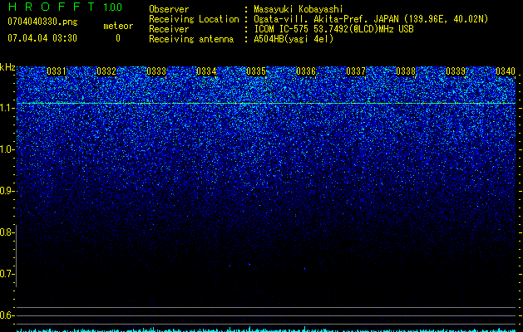
Task: Select the filename 0704040330.png
Action: (42, 22)
